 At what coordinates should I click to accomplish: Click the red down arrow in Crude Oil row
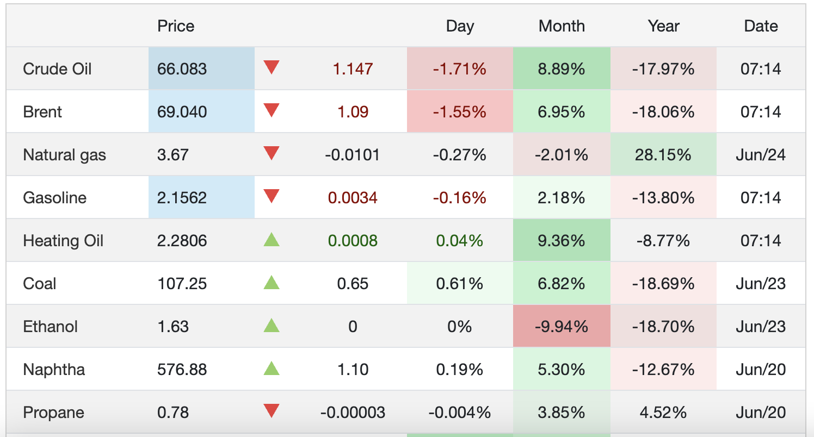(271, 68)
